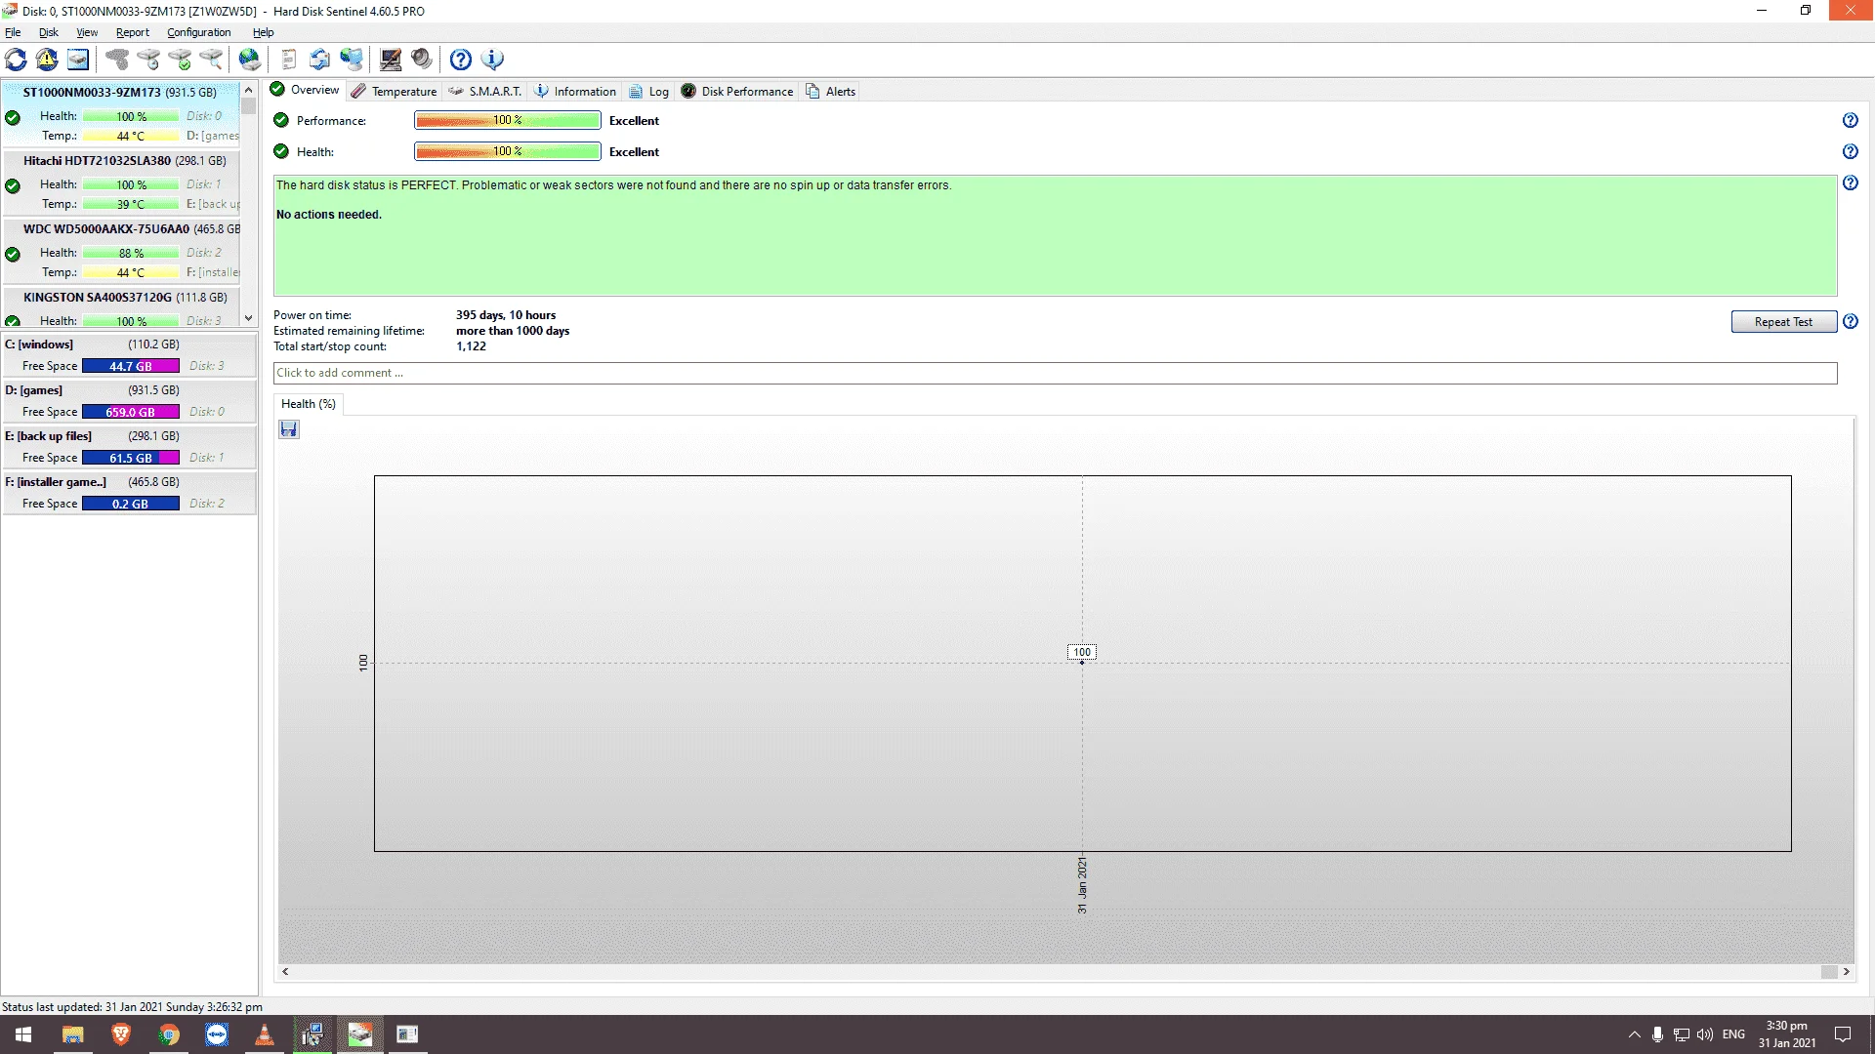Screen dimensions: 1875x1054
Task: Click the globe-and-disk toolbar icon
Action: tap(250, 60)
